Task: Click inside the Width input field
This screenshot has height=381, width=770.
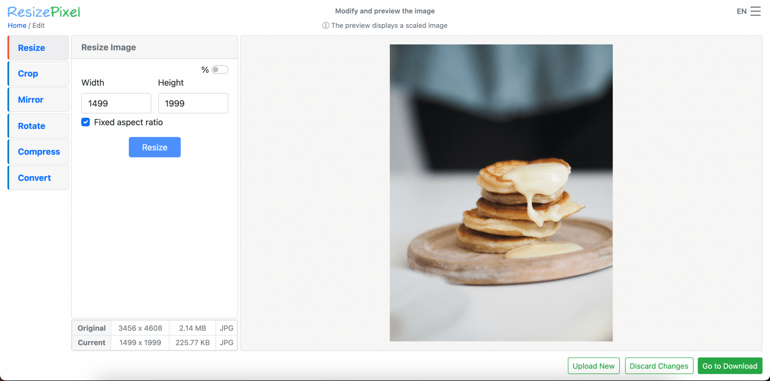Action: 115,103
